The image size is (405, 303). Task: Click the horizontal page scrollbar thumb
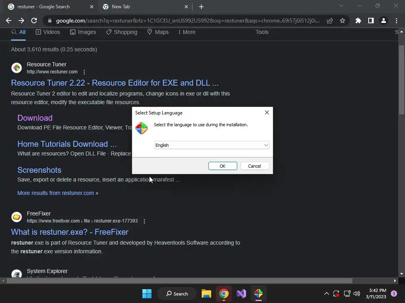click(179, 281)
